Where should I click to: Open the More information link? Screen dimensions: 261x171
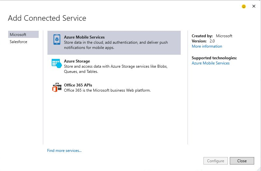207,46
